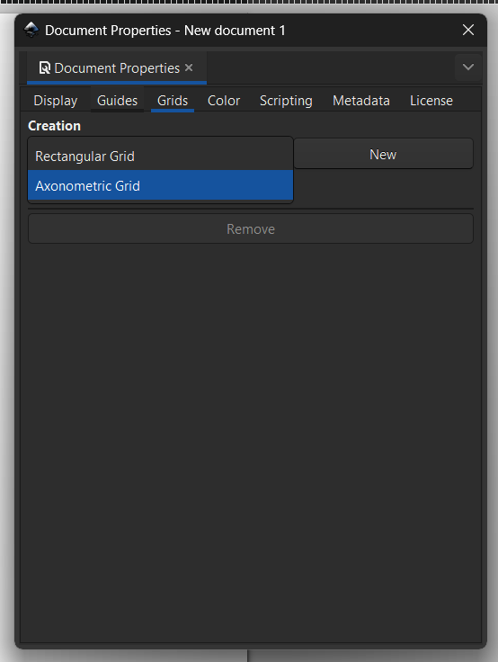Open the Scripting tab
Screen dimensions: 498x662
click(286, 101)
